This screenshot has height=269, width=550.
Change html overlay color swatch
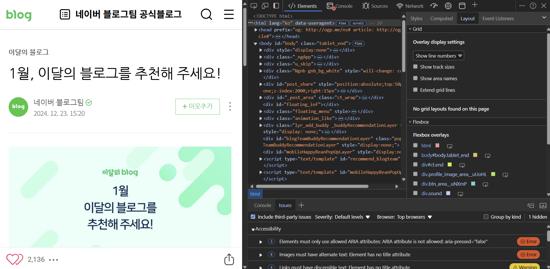click(x=438, y=145)
